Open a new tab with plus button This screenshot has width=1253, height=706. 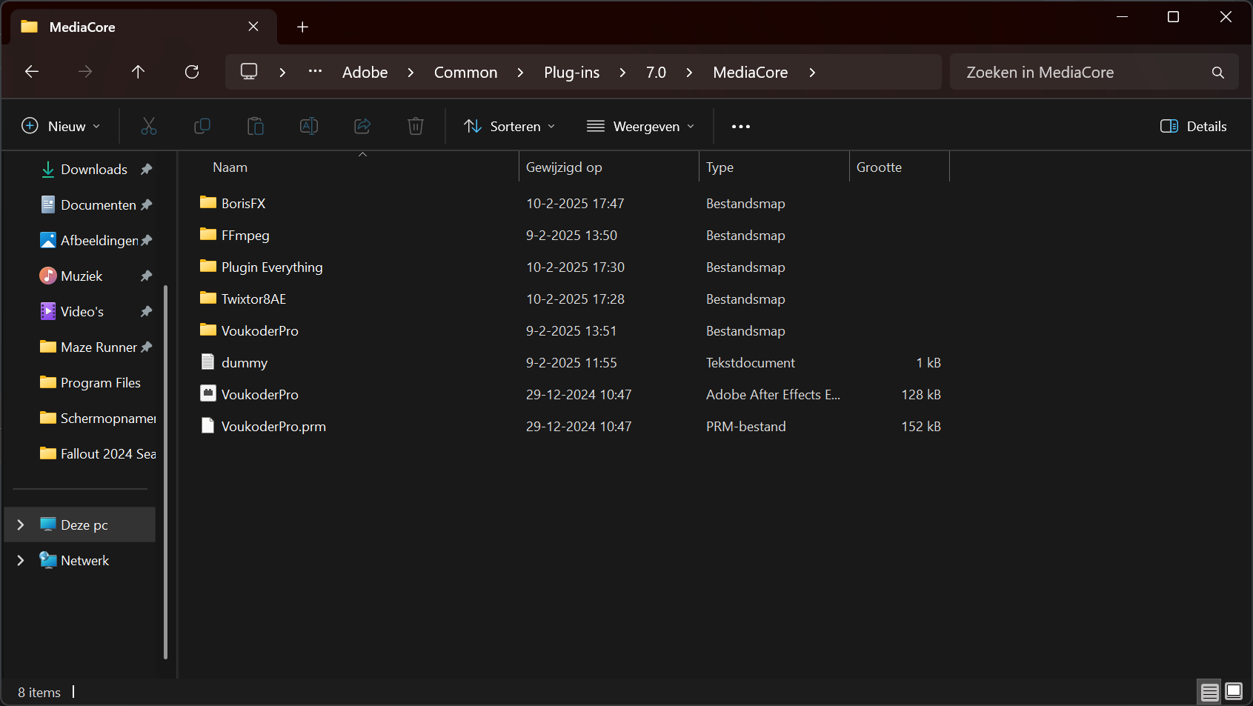pos(302,27)
